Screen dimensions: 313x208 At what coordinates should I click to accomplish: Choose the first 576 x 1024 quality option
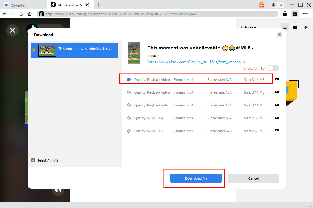pyautogui.click(x=129, y=118)
